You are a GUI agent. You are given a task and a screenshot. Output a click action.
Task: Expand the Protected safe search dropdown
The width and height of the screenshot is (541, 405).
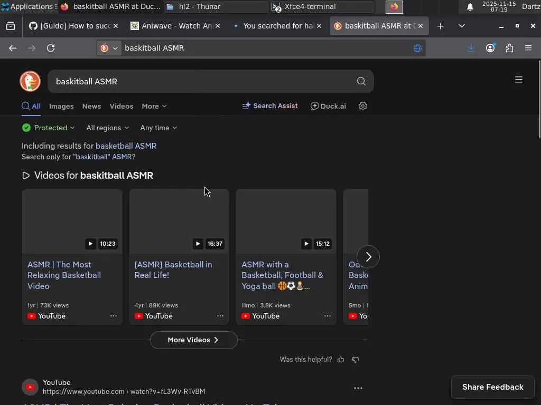point(48,128)
